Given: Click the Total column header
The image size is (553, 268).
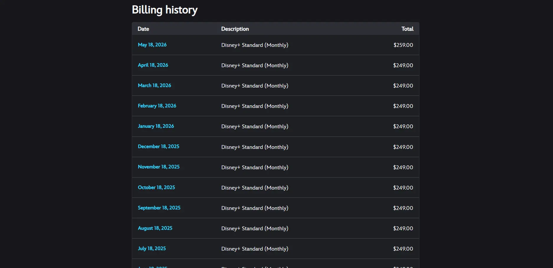Looking at the screenshot, I should point(407,29).
